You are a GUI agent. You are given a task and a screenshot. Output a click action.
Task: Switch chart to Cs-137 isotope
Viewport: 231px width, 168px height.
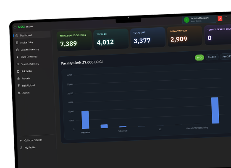pyautogui.click(x=212, y=57)
